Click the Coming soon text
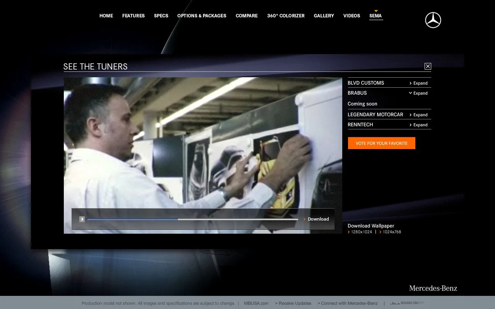Viewport: 495px width, 309px height. click(362, 104)
